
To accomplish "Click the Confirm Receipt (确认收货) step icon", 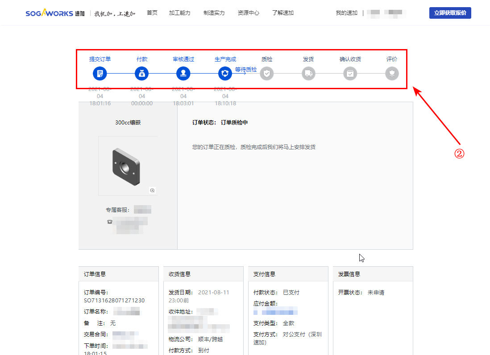I will [x=350, y=74].
